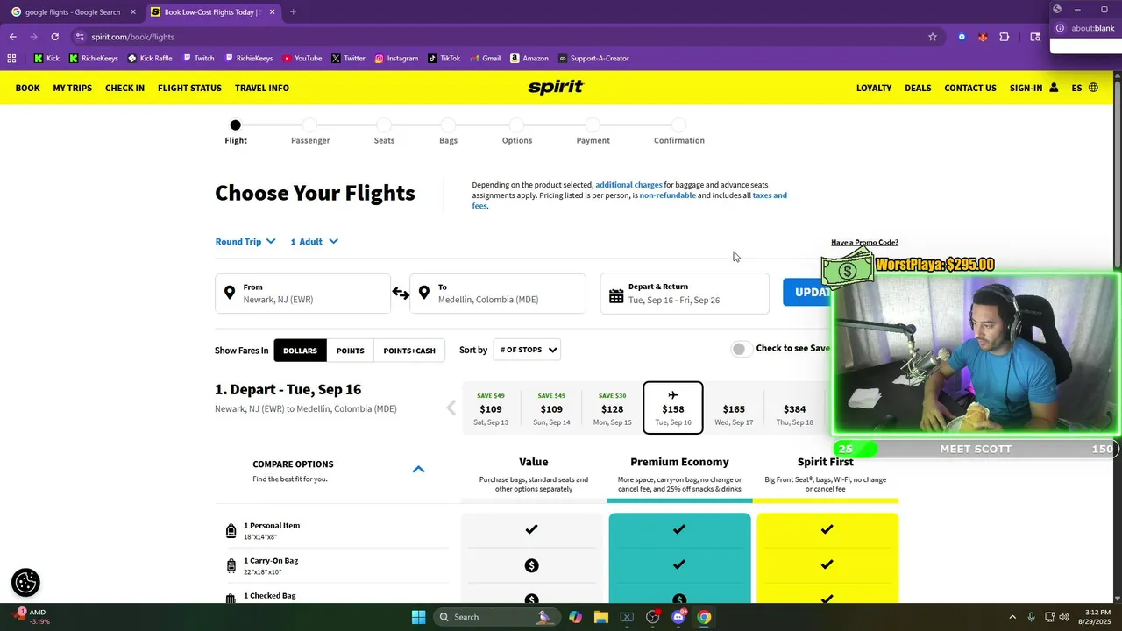Select the $109 Sun, Sep 14 fare
This screenshot has height=631, width=1122.
[x=551, y=408]
